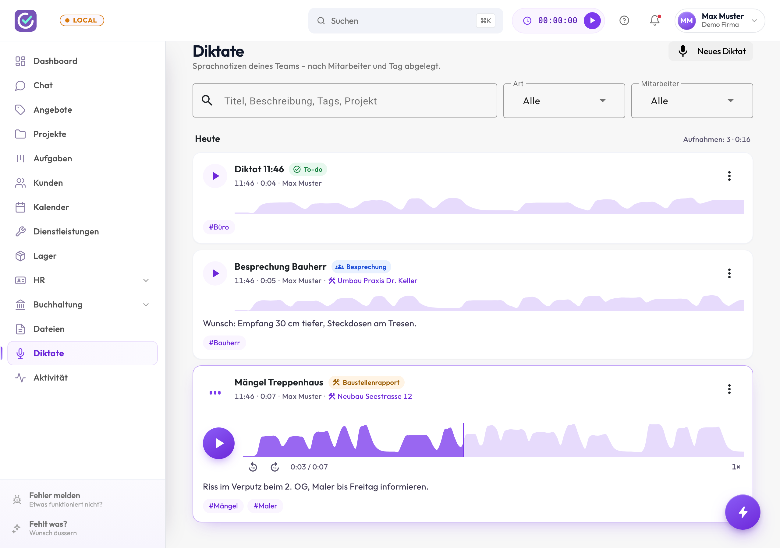Focus the global Suchen search field
The width and height of the screenshot is (780, 548).
click(x=406, y=21)
